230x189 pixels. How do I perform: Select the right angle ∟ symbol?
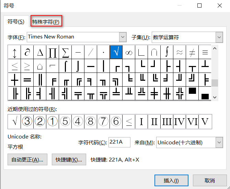141,52
